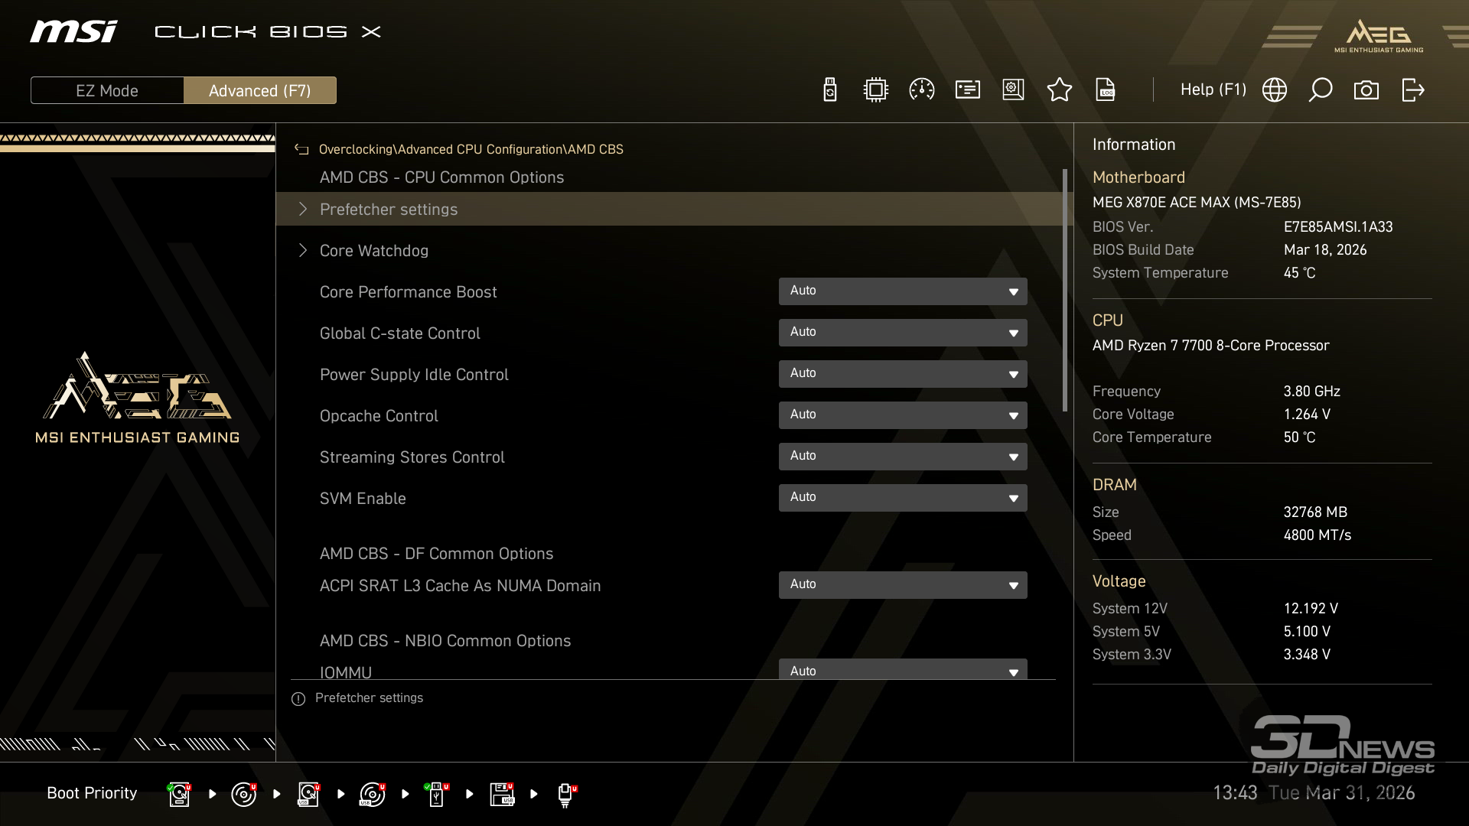The height and width of the screenshot is (826, 1469).
Task: Expand Core Watchdog submenu
Action: [x=374, y=251]
